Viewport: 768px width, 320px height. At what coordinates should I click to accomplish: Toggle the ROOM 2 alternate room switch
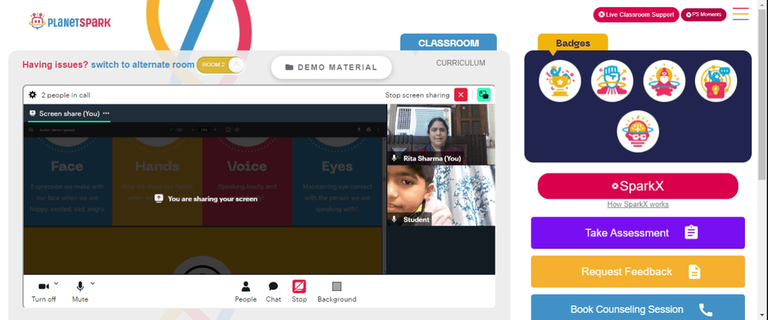[220, 65]
